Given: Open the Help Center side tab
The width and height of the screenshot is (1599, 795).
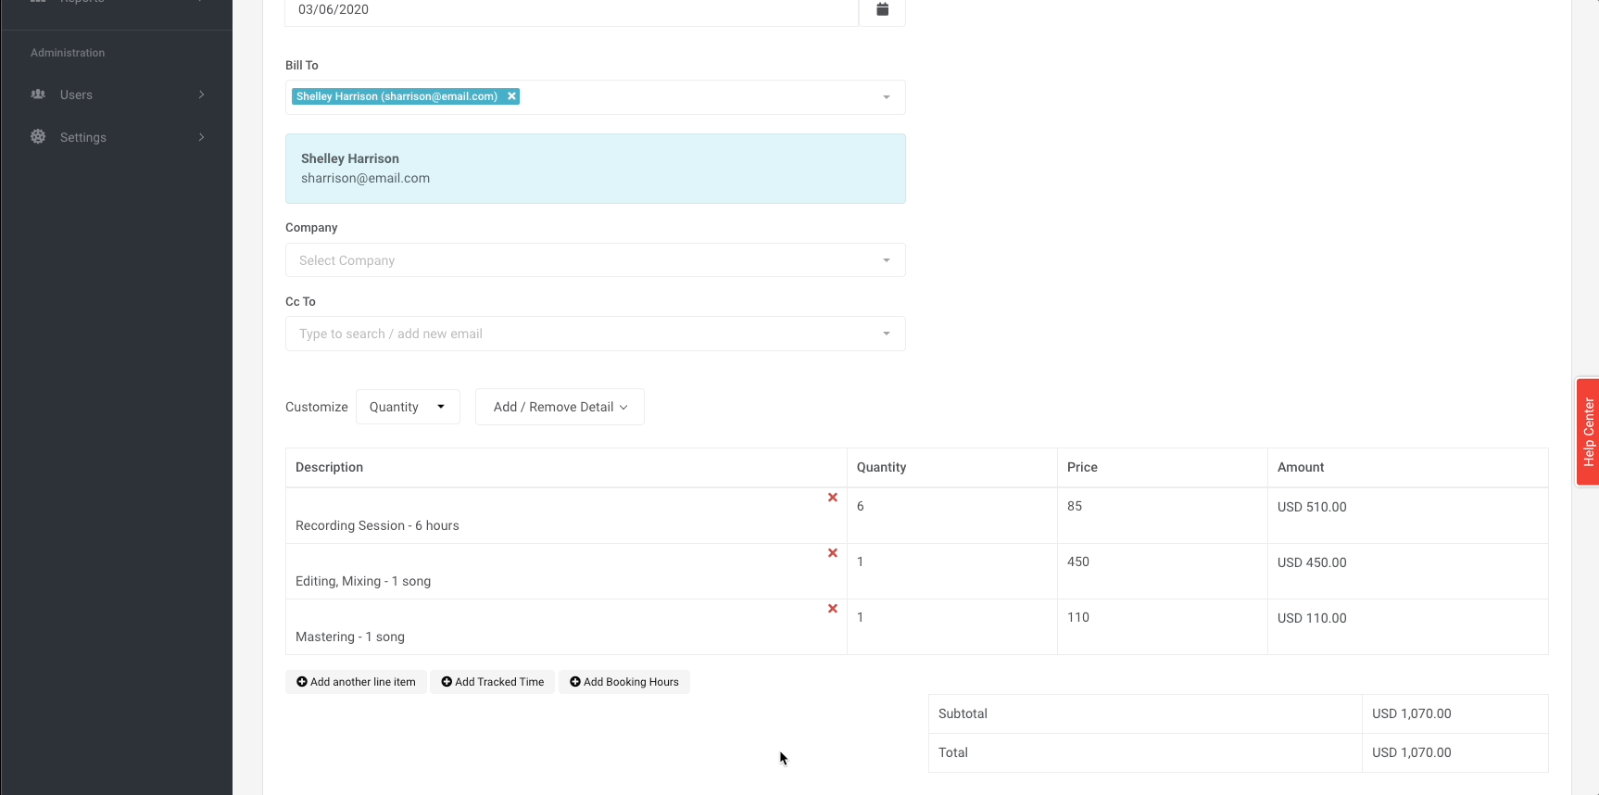Looking at the screenshot, I should tap(1588, 432).
